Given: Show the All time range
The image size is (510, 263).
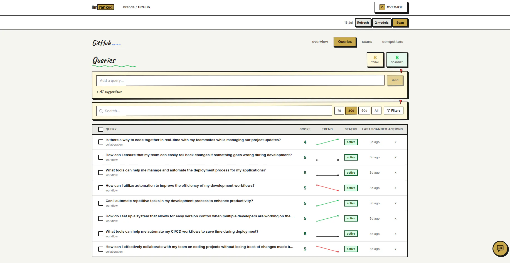Looking at the screenshot, I should pyautogui.click(x=376, y=111).
